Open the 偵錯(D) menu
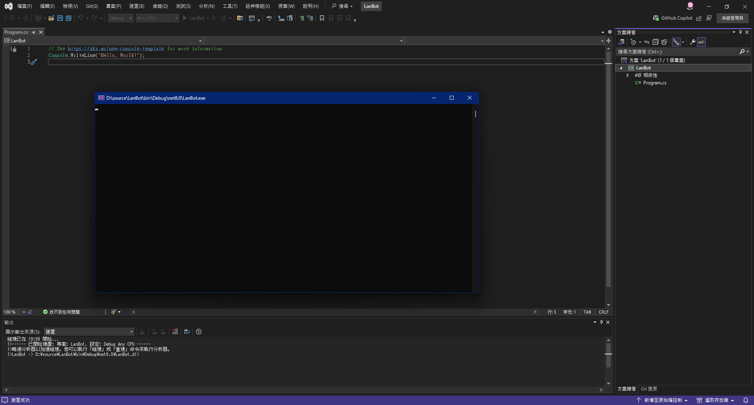The width and height of the screenshot is (754, 405). click(160, 6)
